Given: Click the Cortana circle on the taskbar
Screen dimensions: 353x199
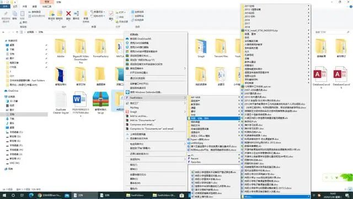Looking at the screenshot, I should pos(13,195).
